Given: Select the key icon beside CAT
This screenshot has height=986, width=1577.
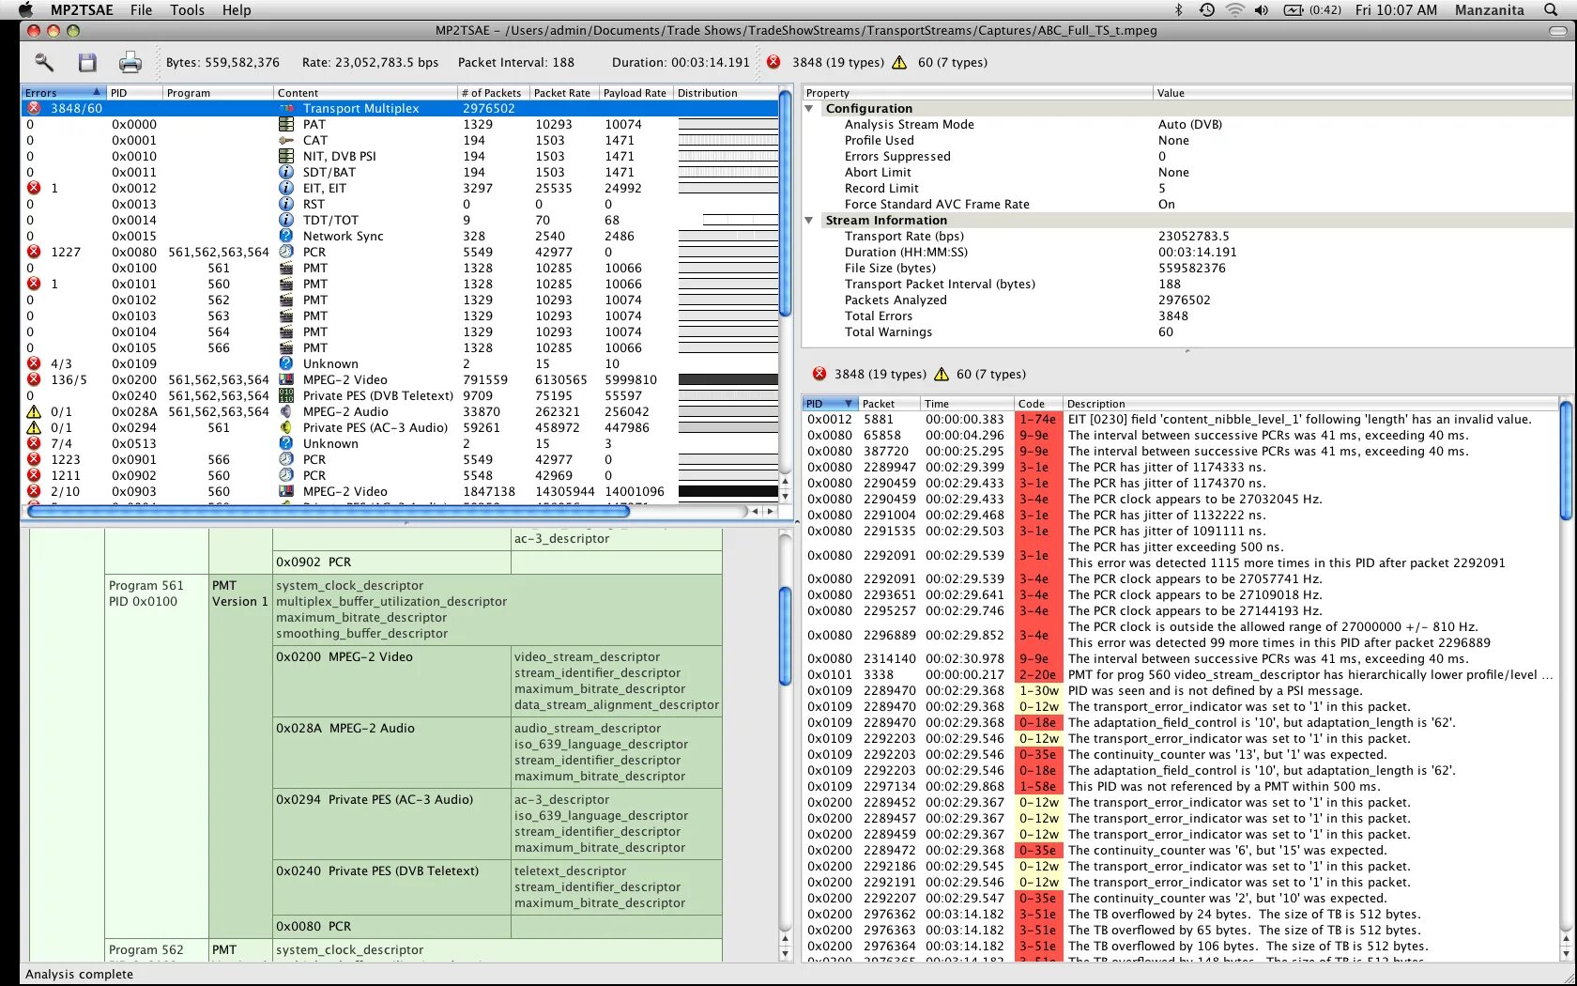Looking at the screenshot, I should pos(286,140).
